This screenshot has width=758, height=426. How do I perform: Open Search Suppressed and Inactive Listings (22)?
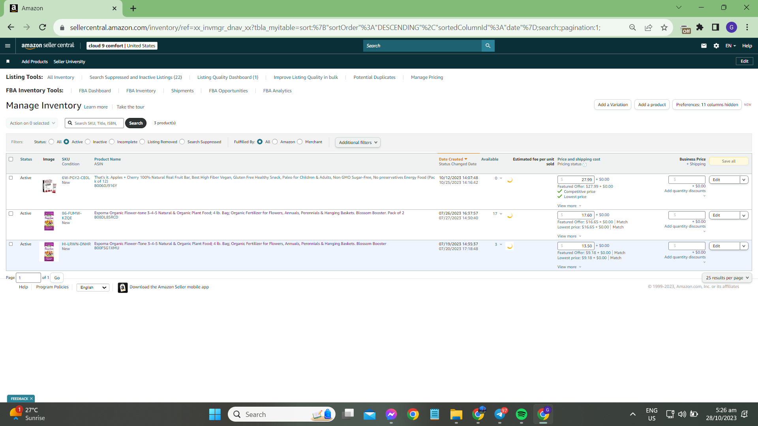pos(136,77)
